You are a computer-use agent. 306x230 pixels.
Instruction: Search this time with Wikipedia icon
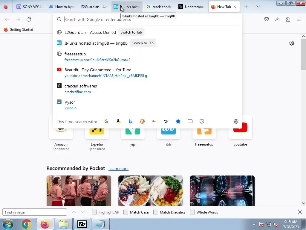coord(166,122)
